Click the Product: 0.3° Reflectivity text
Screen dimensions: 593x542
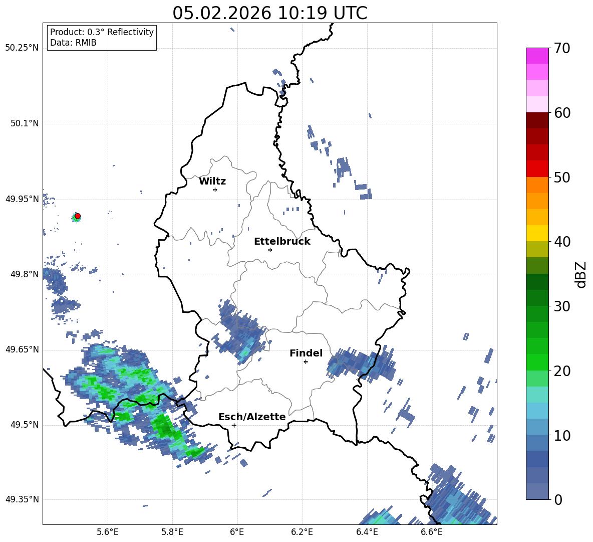(x=102, y=32)
